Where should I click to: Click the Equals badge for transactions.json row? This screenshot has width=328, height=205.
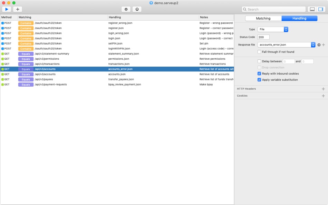point(26,64)
